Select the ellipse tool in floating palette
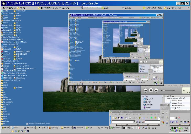 pos(167,113)
